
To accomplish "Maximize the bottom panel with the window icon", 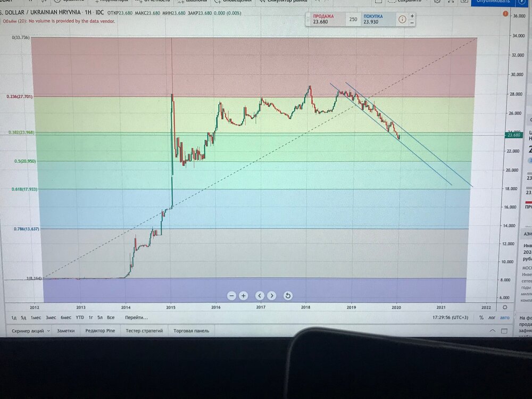I will pos(504,330).
